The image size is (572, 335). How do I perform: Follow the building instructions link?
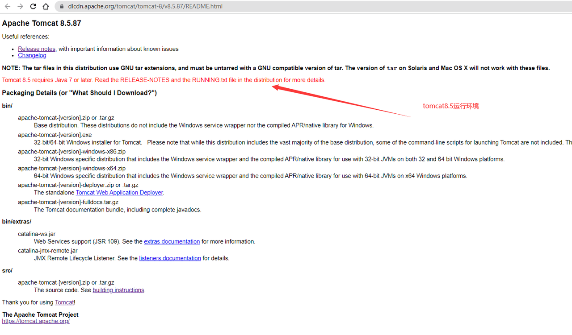118,290
